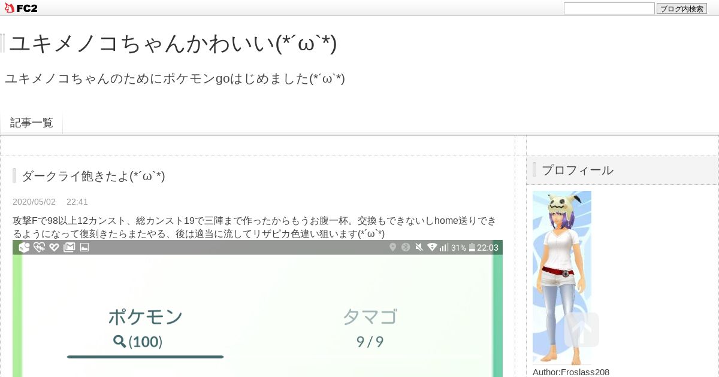This screenshot has width=719, height=377.
Task: Open the blog title ユキメノコちゃんかわいい
Action: pos(173,44)
